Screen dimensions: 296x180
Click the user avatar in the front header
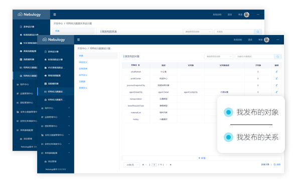point(266,39)
